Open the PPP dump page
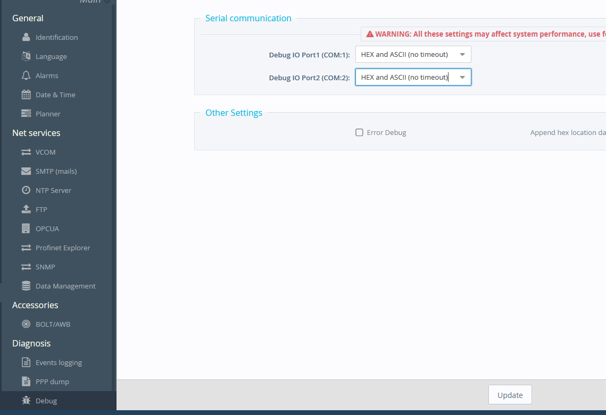This screenshot has height=415, width=606. tap(52, 382)
